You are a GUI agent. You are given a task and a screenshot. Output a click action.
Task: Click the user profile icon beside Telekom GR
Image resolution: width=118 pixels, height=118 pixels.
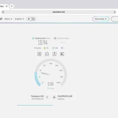(x=47, y=97)
